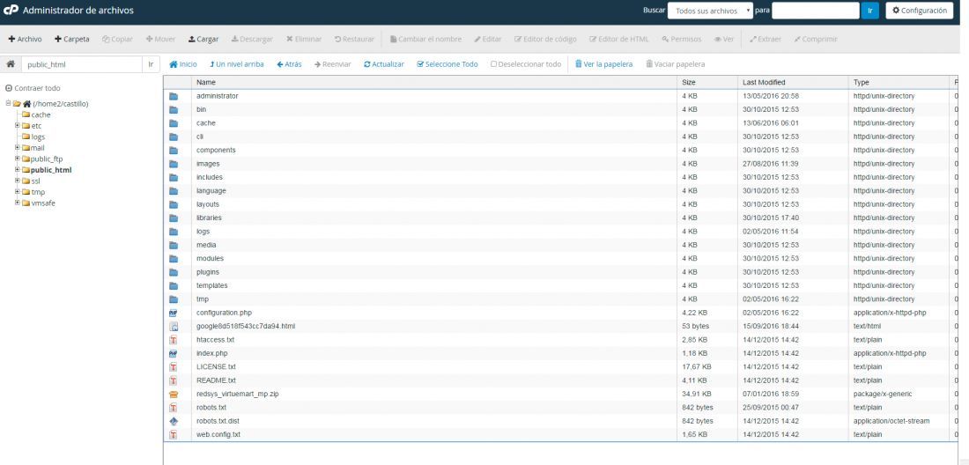Collapse the /home2/castillo root tree node
The image size is (969, 465).
(x=9, y=104)
